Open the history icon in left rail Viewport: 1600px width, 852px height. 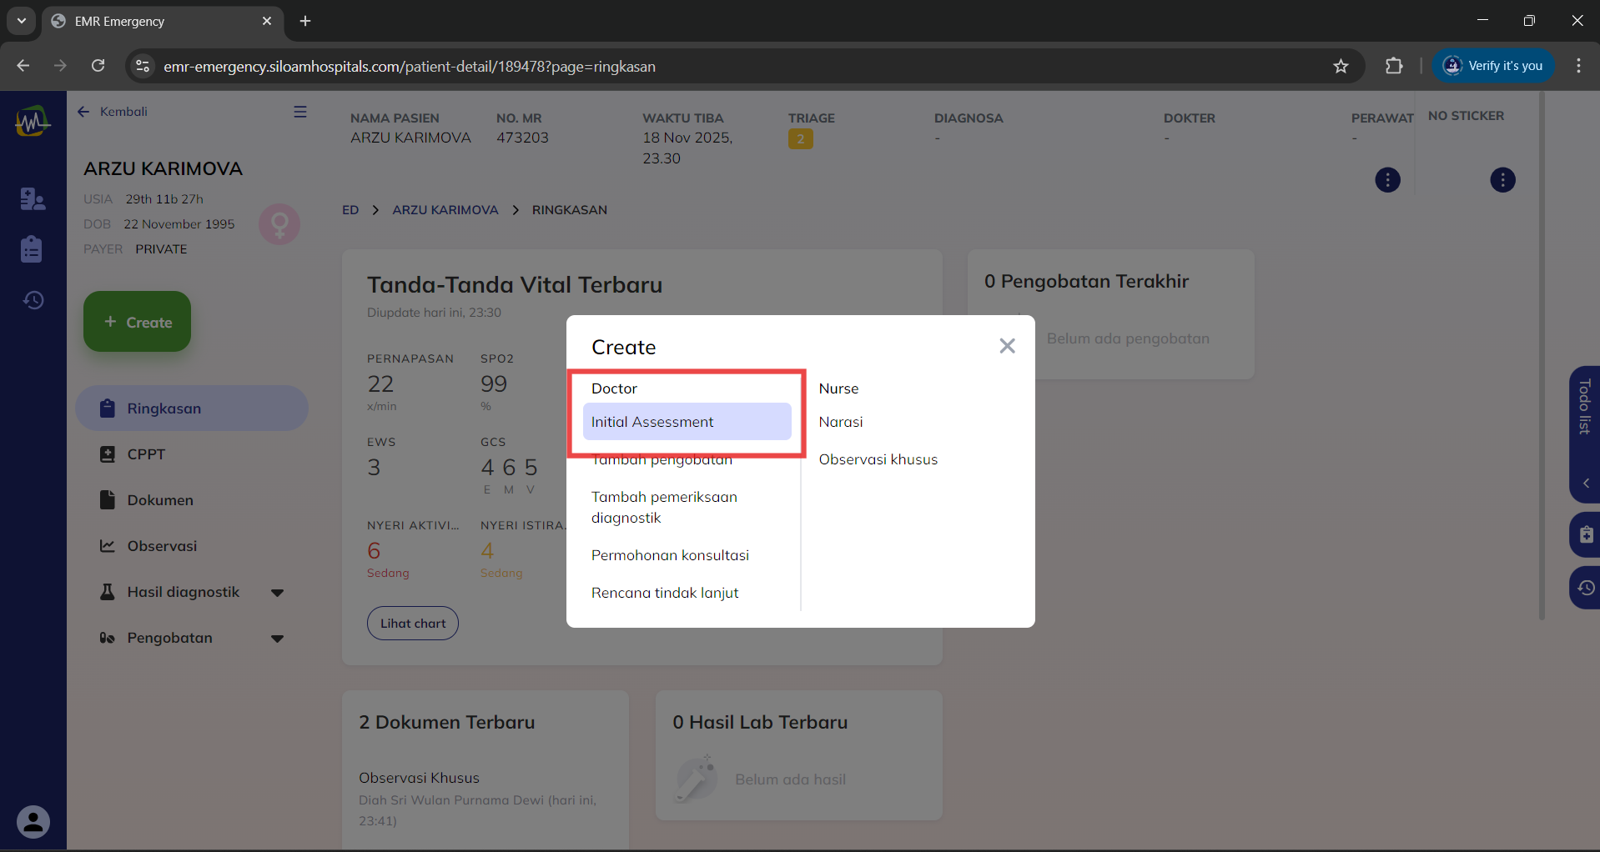[x=33, y=300]
